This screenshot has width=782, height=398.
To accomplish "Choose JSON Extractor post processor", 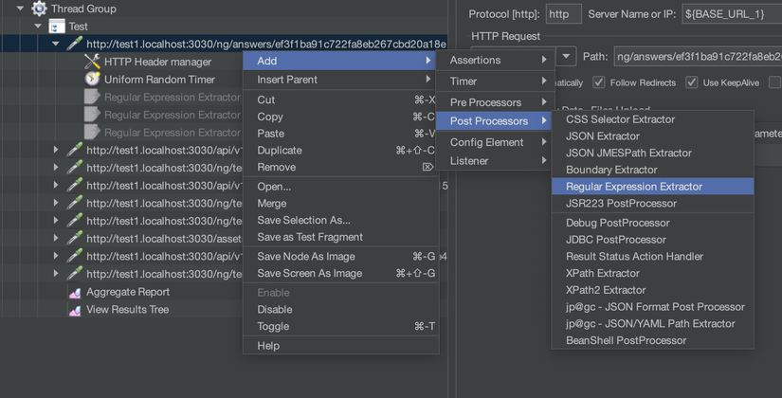I will tap(603, 136).
